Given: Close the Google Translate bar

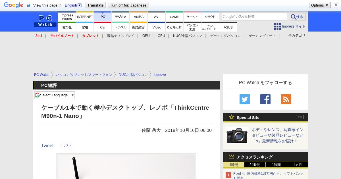Looking at the screenshot, I should tap(336, 5).
